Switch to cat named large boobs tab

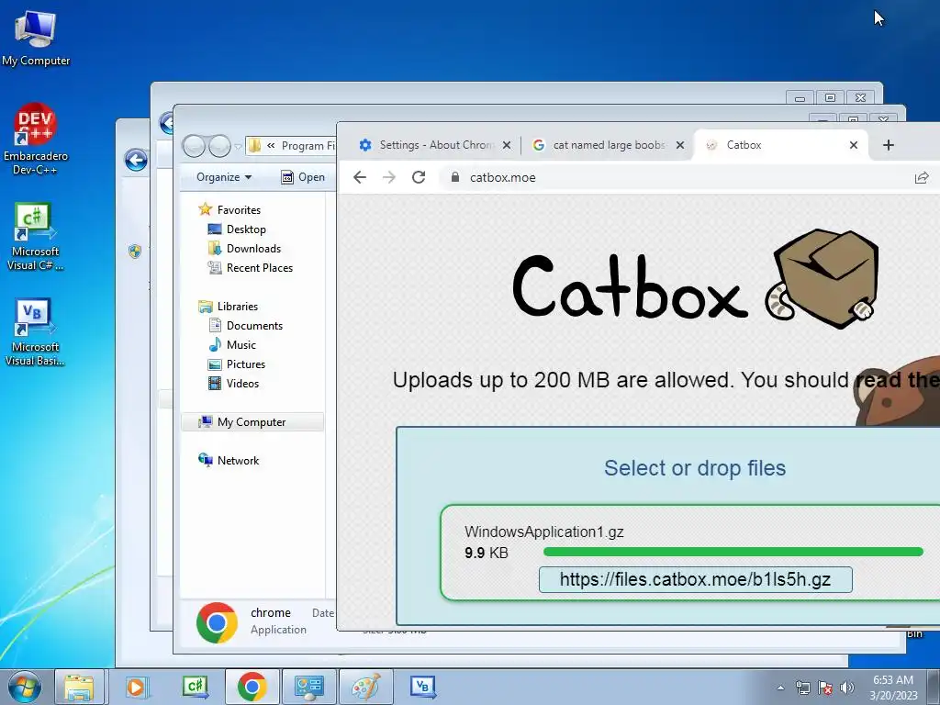pyautogui.click(x=609, y=145)
